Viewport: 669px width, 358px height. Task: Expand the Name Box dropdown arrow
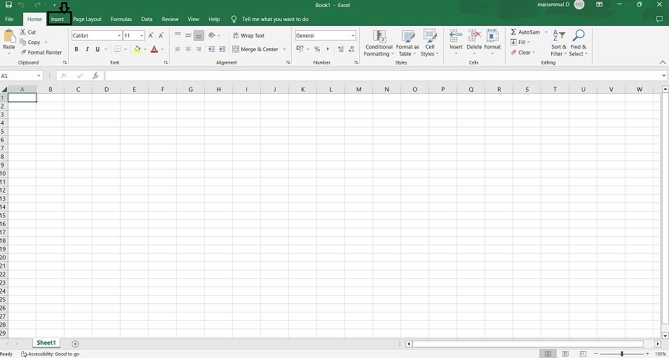39,76
